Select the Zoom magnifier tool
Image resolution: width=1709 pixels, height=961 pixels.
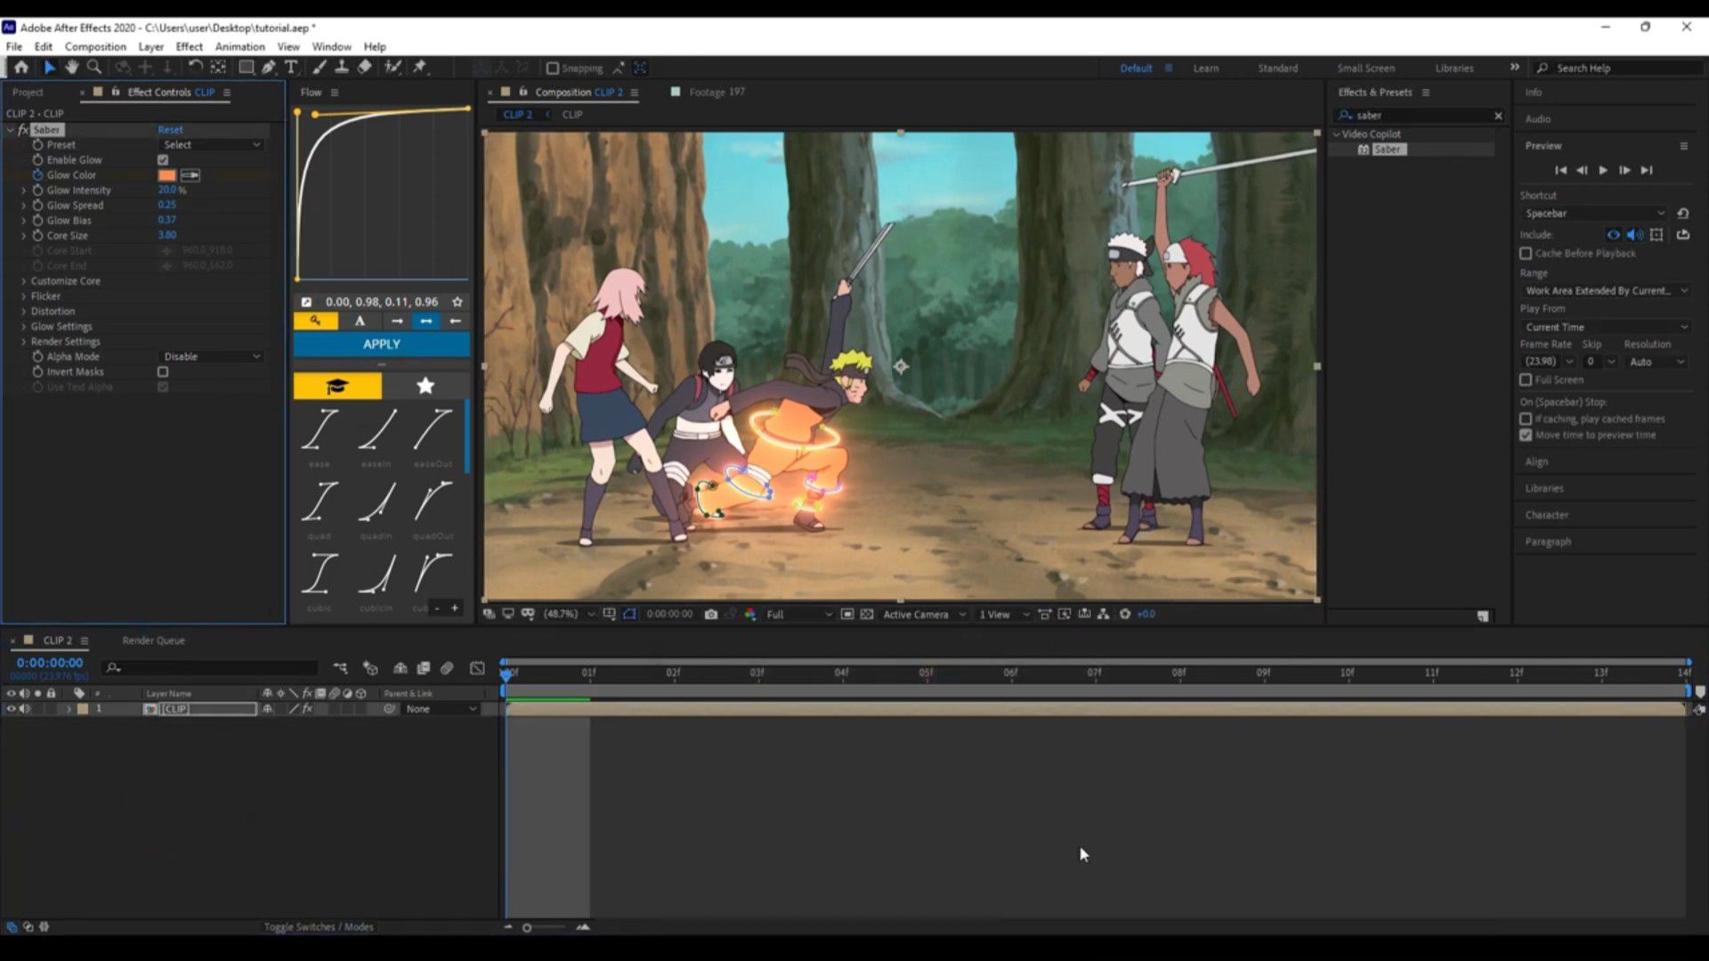[93, 68]
